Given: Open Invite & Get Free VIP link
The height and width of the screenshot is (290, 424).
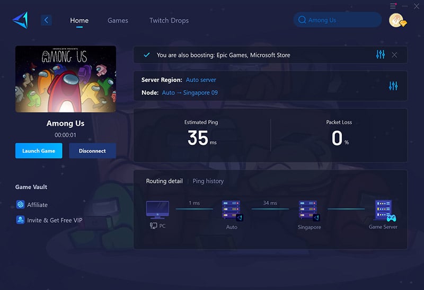Looking at the screenshot, I should pos(55,220).
